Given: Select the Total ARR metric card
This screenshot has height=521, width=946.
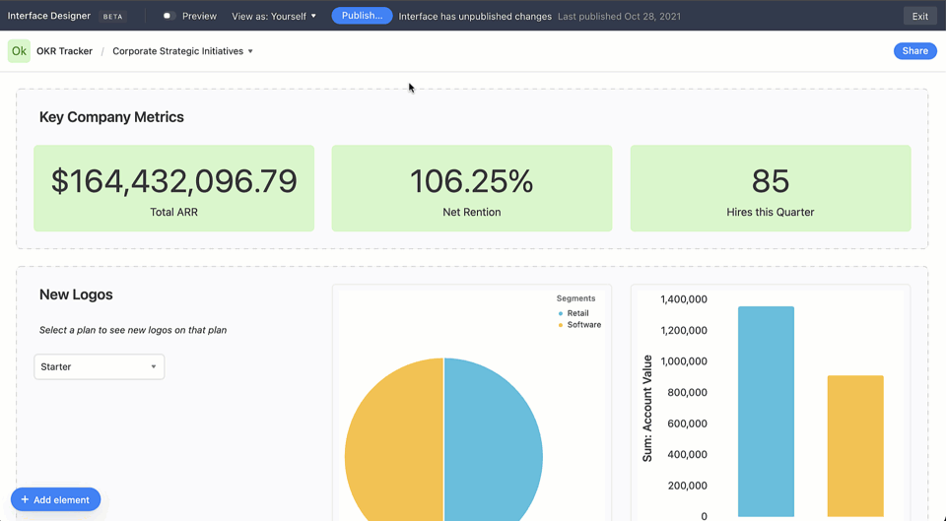Looking at the screenshot, I should pyautogui.click(x=173, y=188).
